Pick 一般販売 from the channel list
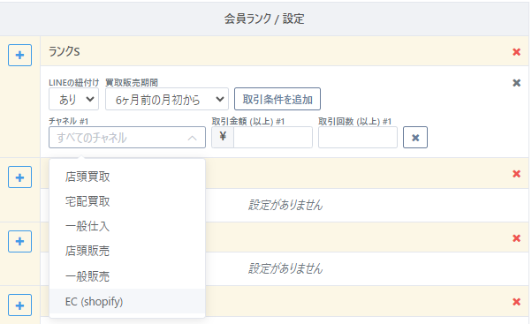The height and width of the screenshot is (324, 532). (x=127, y=276)
